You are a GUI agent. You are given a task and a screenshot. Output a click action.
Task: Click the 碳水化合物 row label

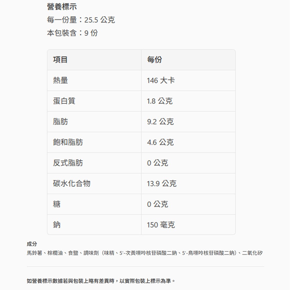point(72,184)
